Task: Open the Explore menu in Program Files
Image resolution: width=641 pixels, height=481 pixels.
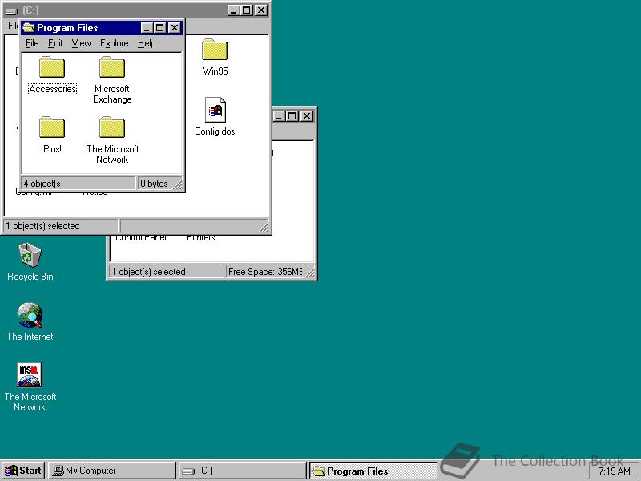Action: pos(114,43)
